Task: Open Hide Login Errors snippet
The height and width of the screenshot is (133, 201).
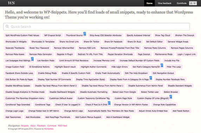Action: point(119,67)
